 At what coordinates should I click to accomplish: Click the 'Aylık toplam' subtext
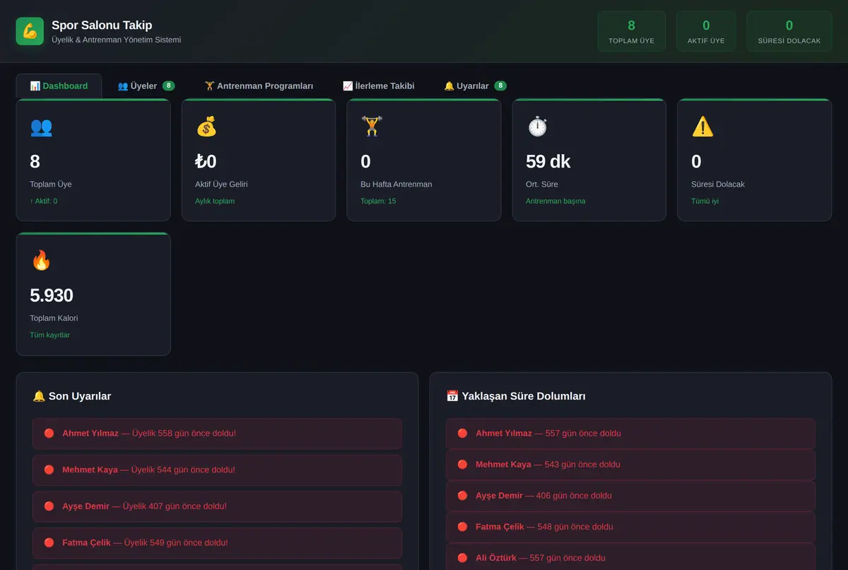pyautogui.click(x=215, y=201)
